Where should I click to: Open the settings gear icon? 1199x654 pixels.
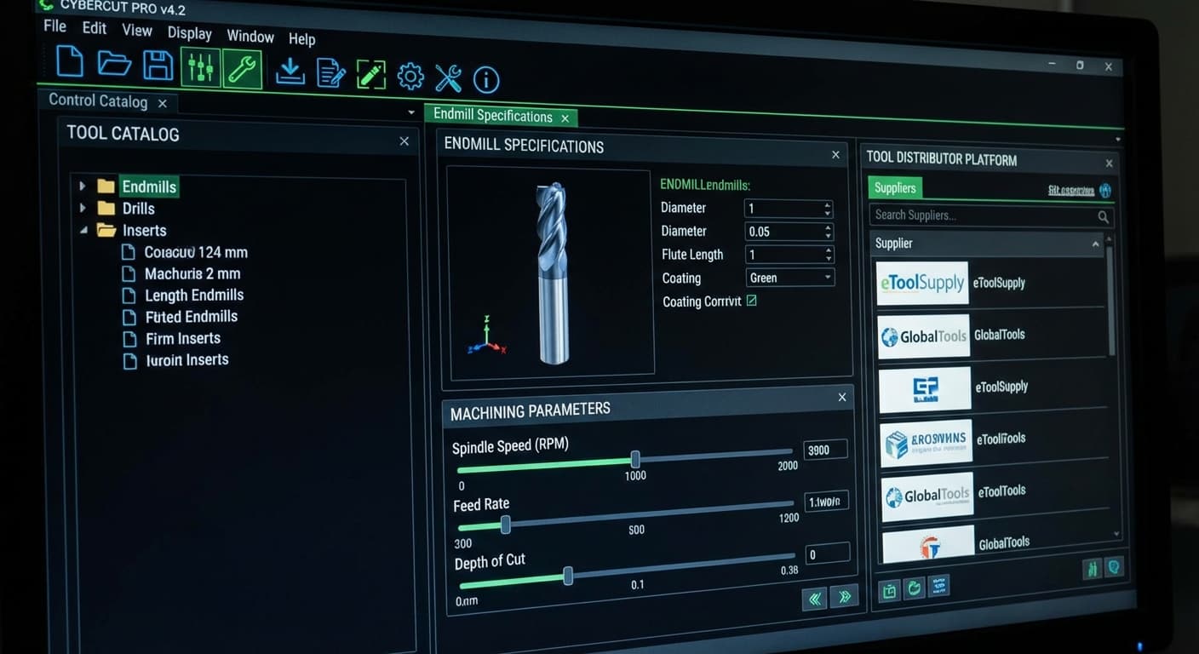(x=410, y=77)
